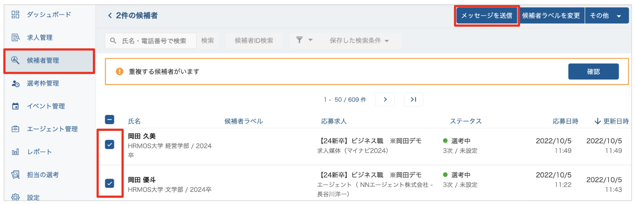Image resolution: width=635 pixels, height=204 pixels.
Task: Click the selection slot management icon
Action: [x=15, y=83]
